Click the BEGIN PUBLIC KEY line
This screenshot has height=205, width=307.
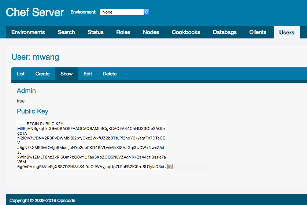[x=45, y=124]
